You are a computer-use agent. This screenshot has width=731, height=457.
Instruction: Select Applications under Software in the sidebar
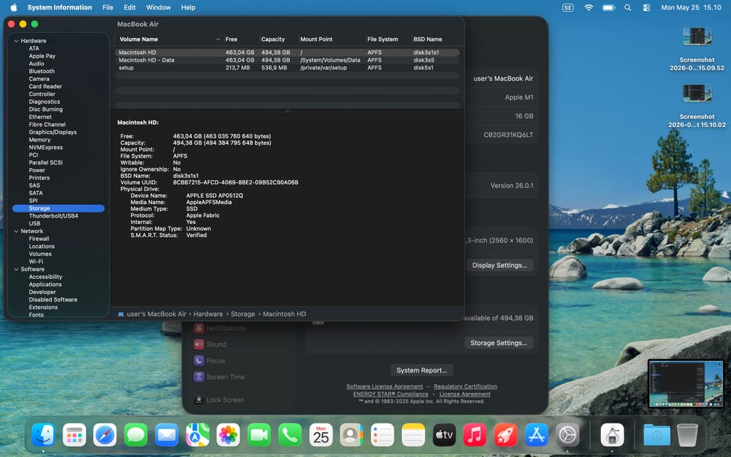coord(45,284)
